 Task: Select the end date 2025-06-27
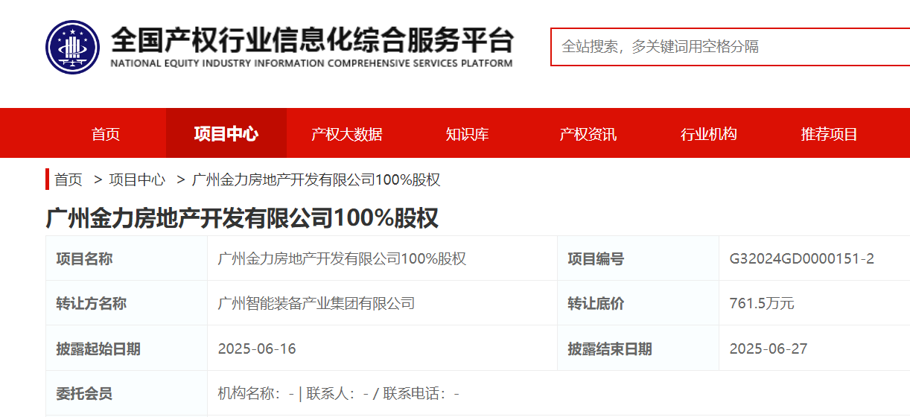click(769, 348)
